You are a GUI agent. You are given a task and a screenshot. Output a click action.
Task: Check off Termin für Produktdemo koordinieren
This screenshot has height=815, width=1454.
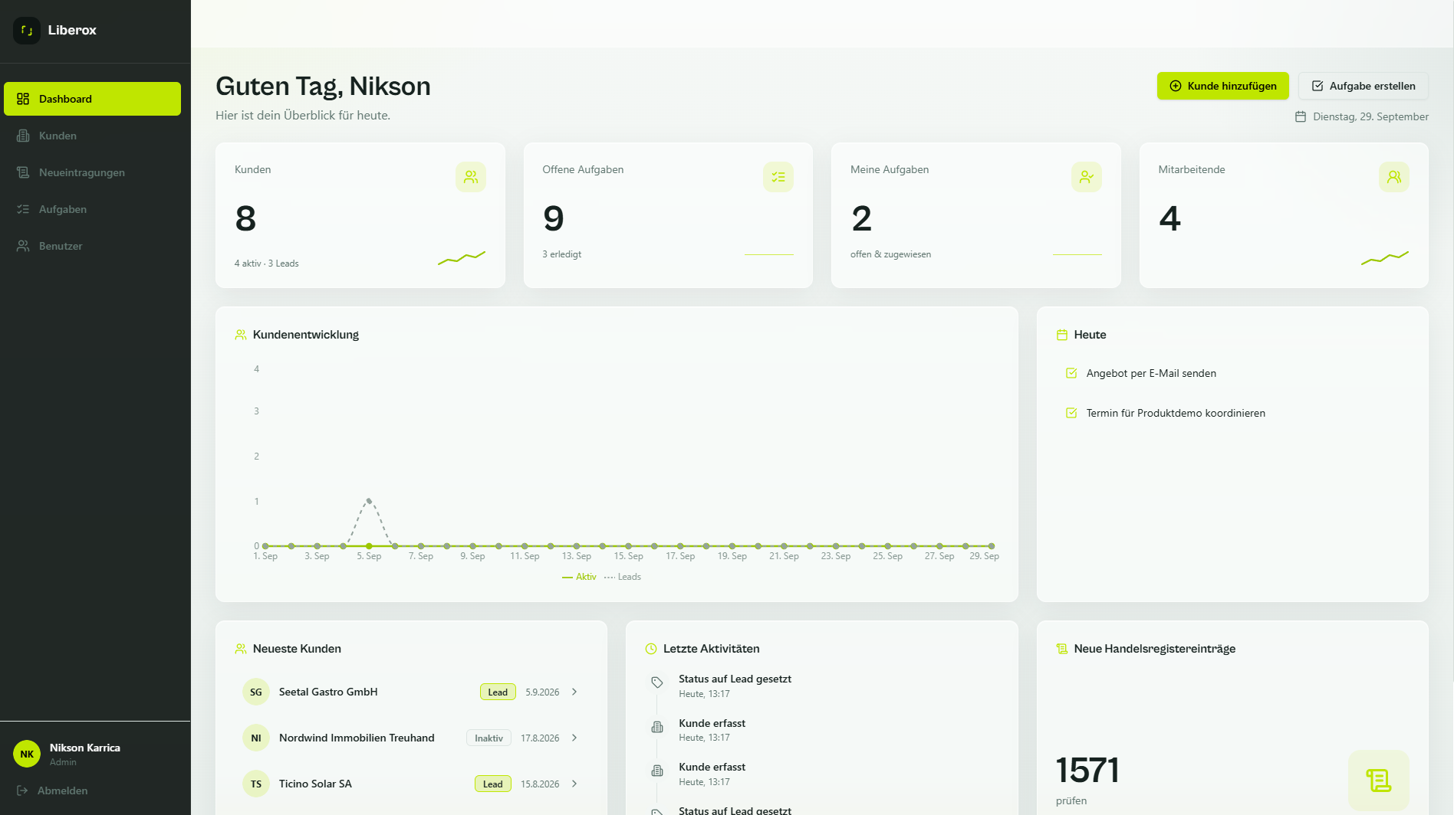[x=1071, y=413]
